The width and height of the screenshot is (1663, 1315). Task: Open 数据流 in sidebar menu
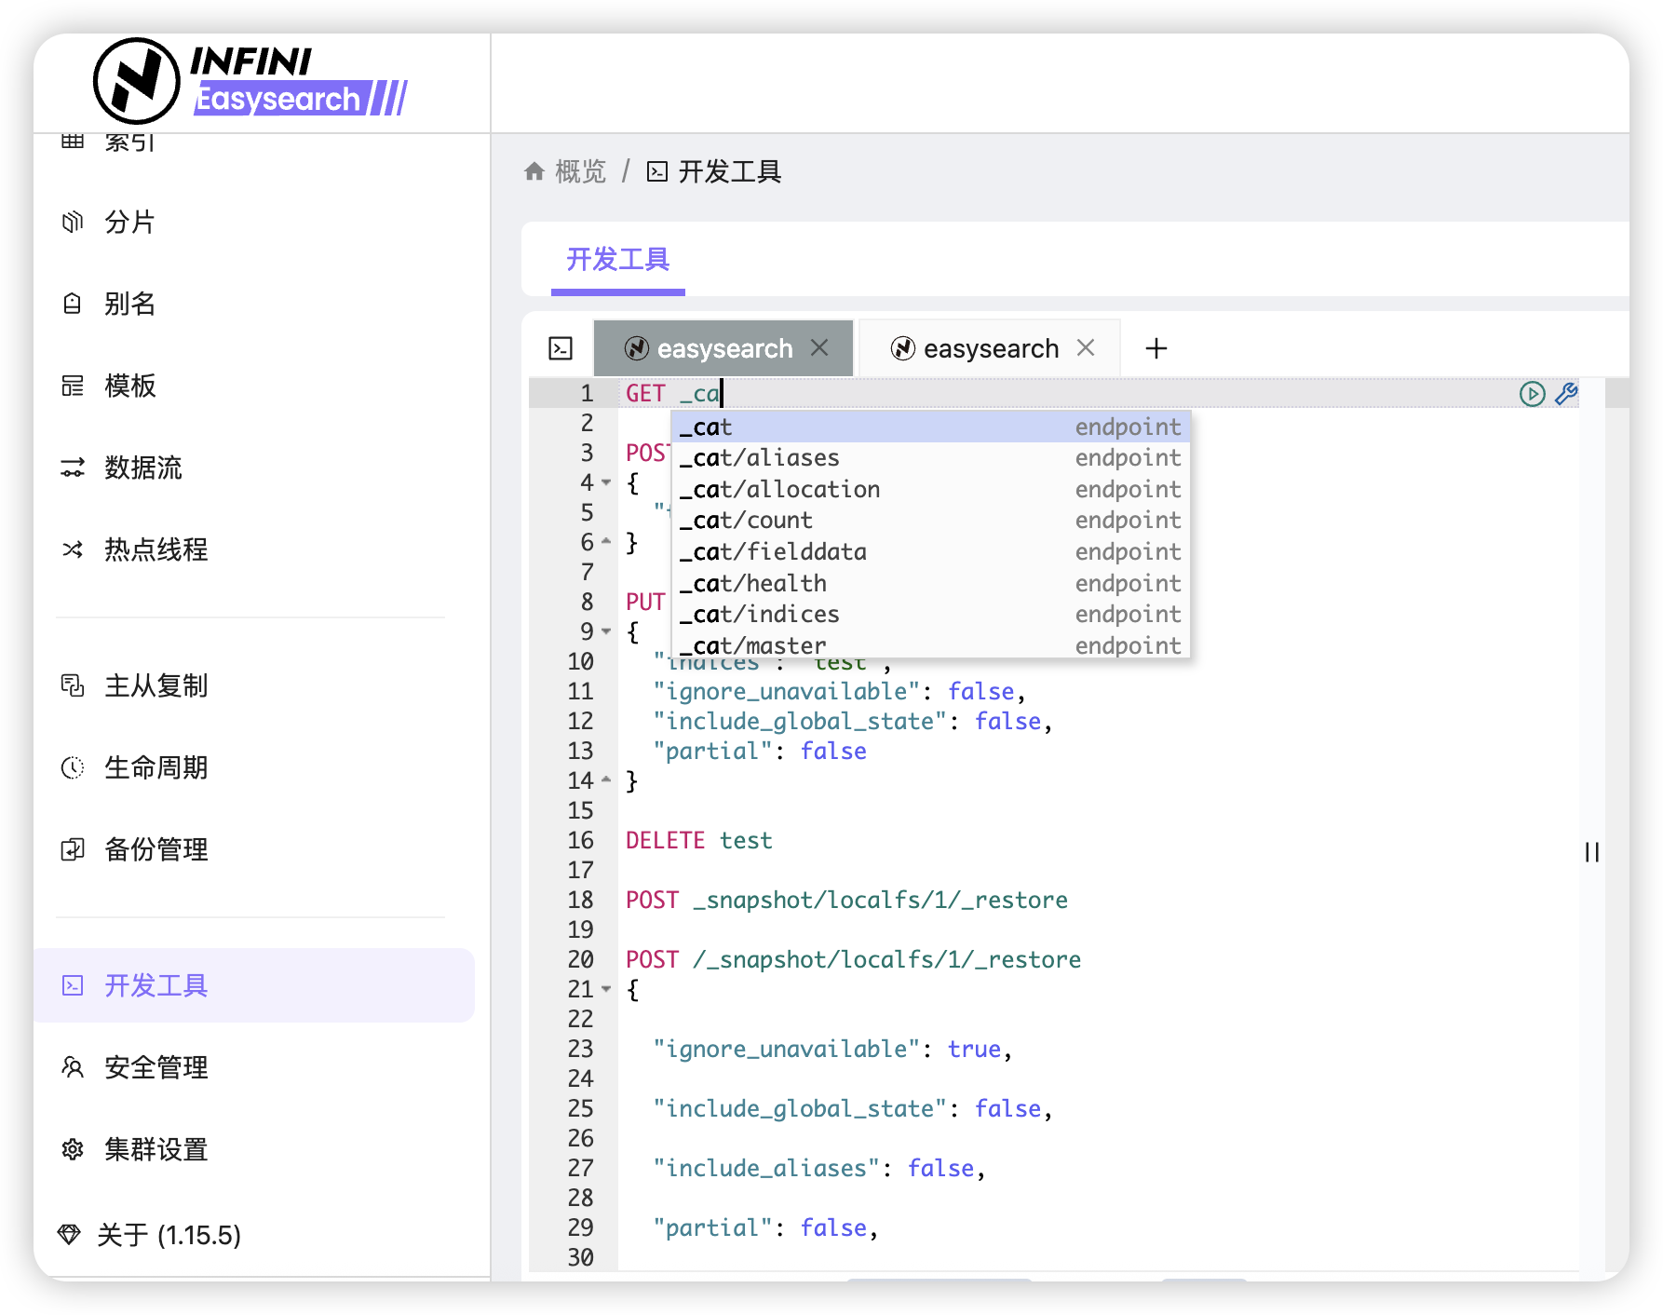coord(143,468)
